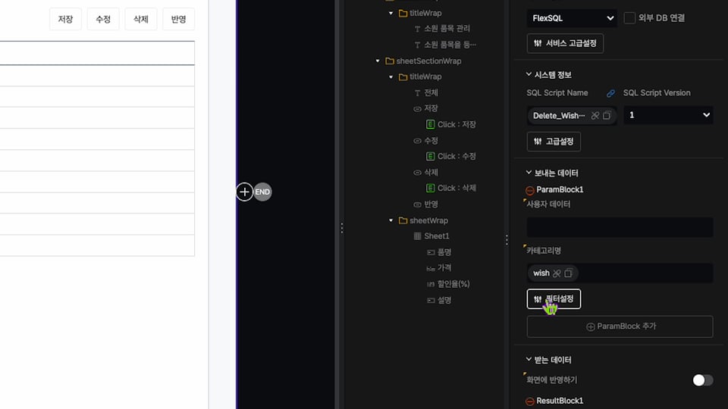Click the 가격 column icon in tree
Image resolution: width=728 pixels, height=409 pixels.
(431, 268)
